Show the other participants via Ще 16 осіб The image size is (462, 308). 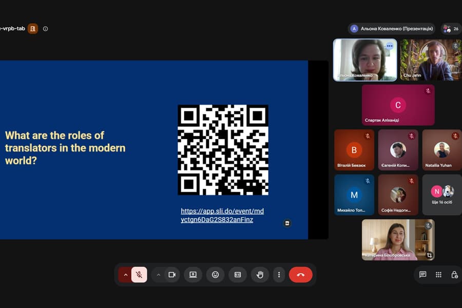click(x=442, y=195)
